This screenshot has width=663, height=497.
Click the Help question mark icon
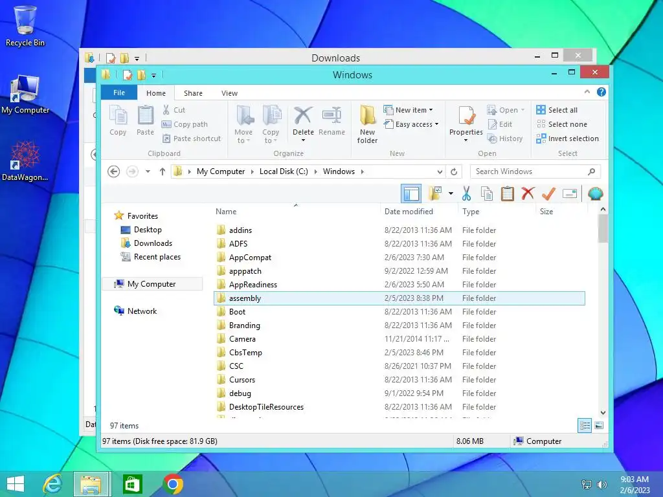point(601,92)
